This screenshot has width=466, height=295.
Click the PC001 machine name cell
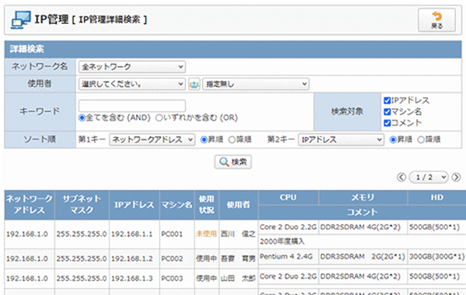coord(177,234)
